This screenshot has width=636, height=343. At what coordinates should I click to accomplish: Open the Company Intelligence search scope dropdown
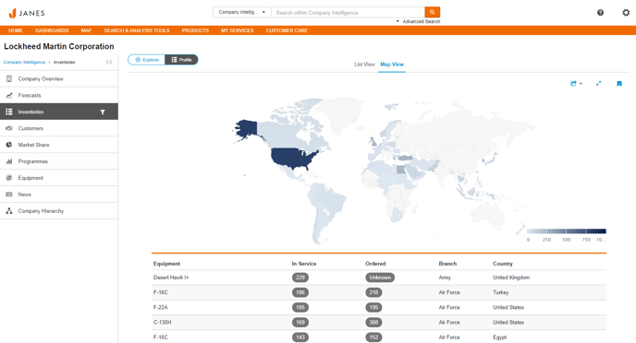click(x=242, y=12)
